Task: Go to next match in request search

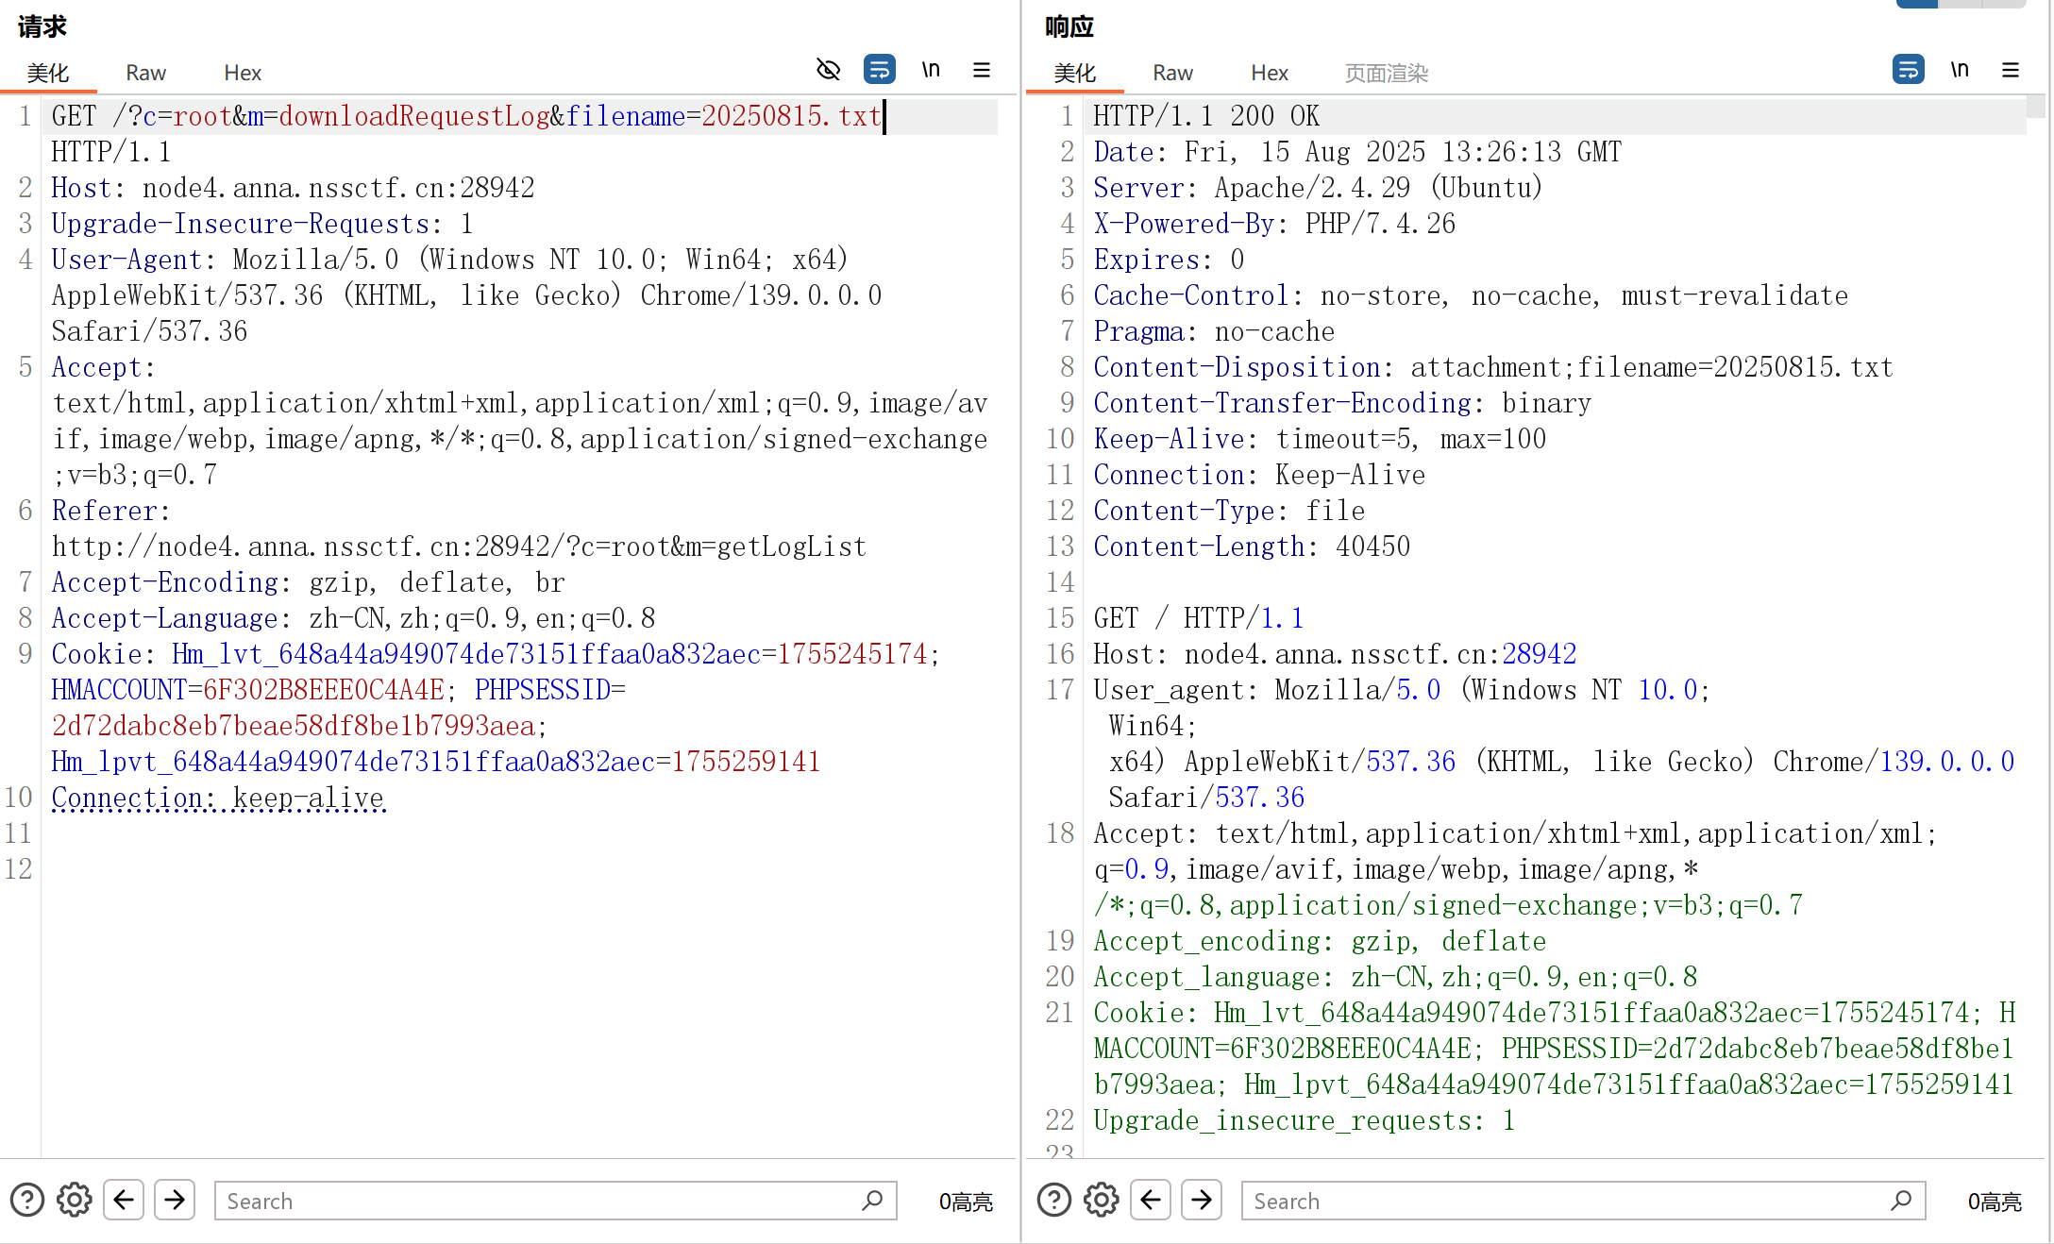Action: (175, 1201)
